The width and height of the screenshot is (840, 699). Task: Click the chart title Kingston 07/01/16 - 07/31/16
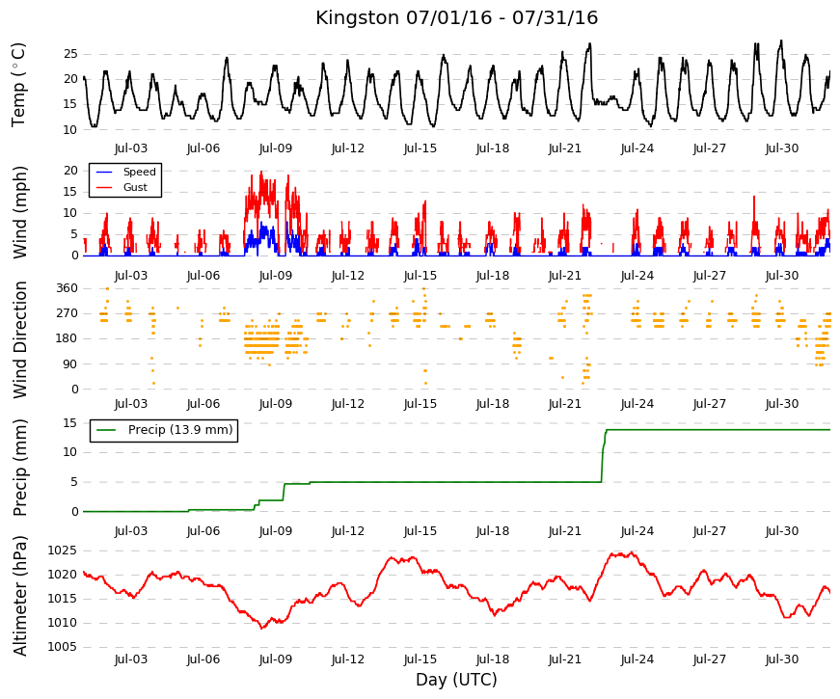pyautogui.click(x=456, y=17)
